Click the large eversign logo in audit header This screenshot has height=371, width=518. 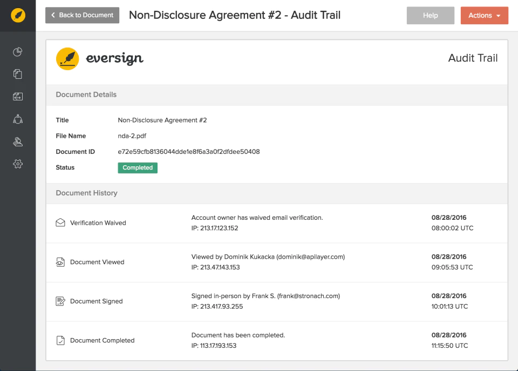click(99, 58)
